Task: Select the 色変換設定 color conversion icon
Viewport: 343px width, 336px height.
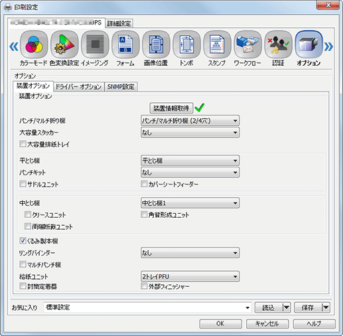Action: tap(64, 45)
